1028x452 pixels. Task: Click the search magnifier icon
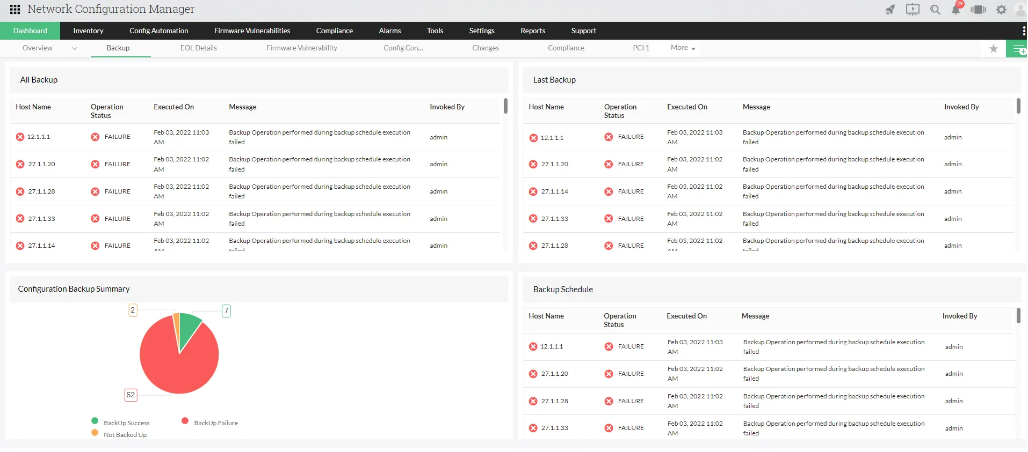tap(935, 10)
